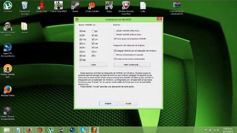Close the Instalación de WinRAR dialog
Image resolution: width=237 pixels, height=133 pixels.
[x=159, y=19]
